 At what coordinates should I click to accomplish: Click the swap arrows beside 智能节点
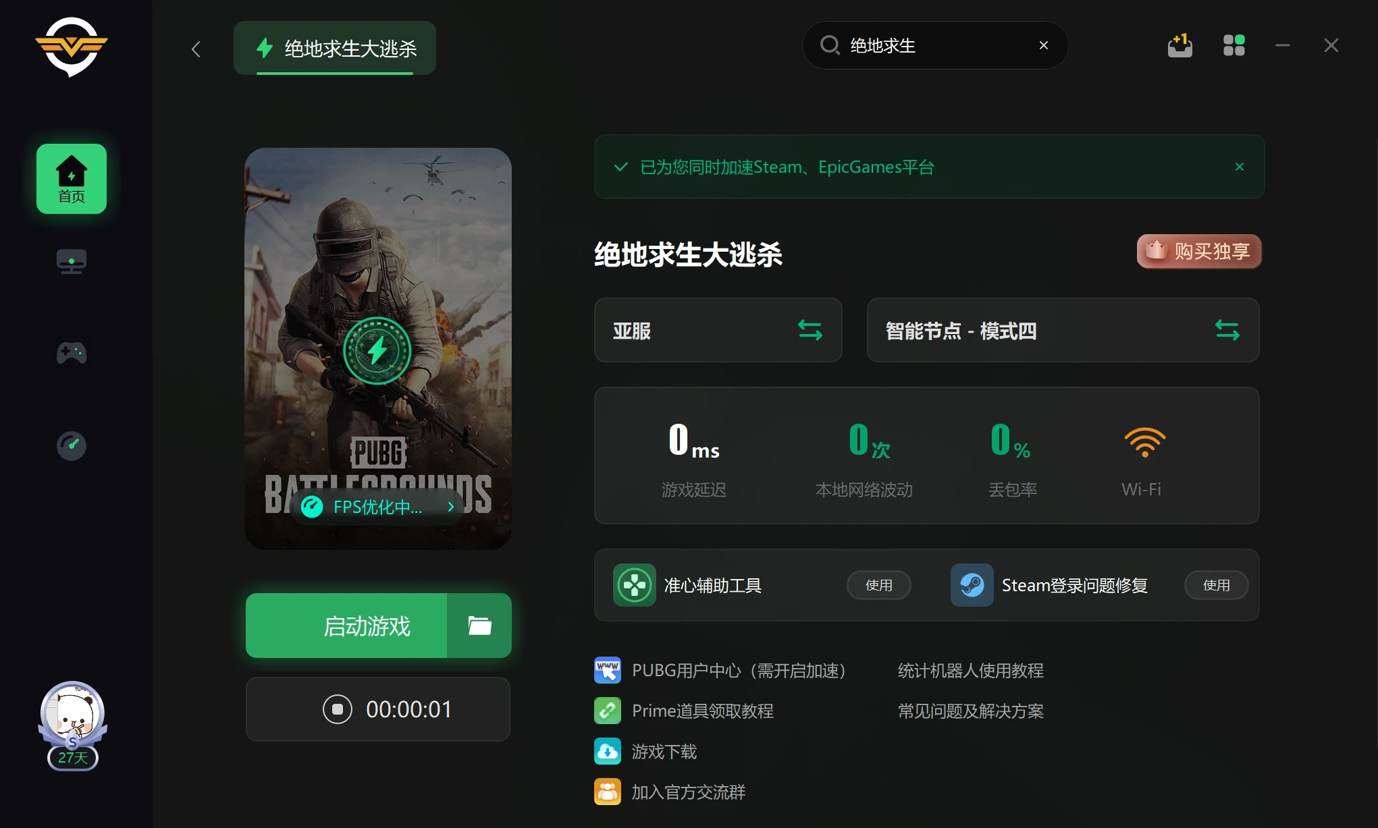point(1227,330)
